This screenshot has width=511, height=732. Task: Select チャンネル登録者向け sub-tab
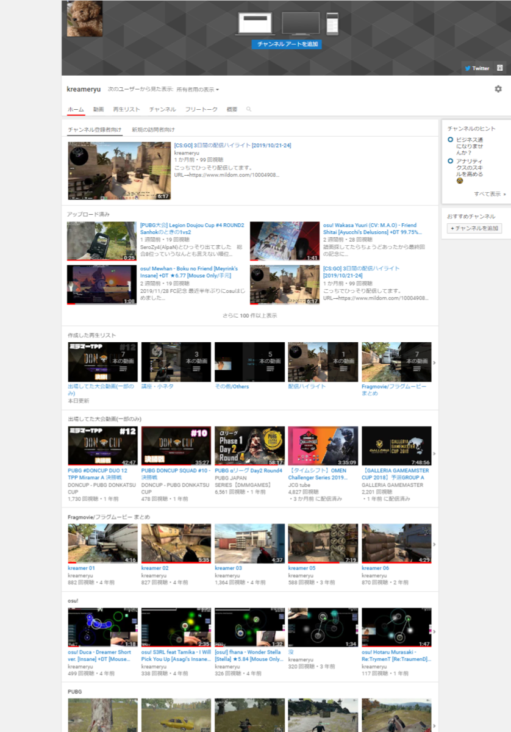pos(95,129)
